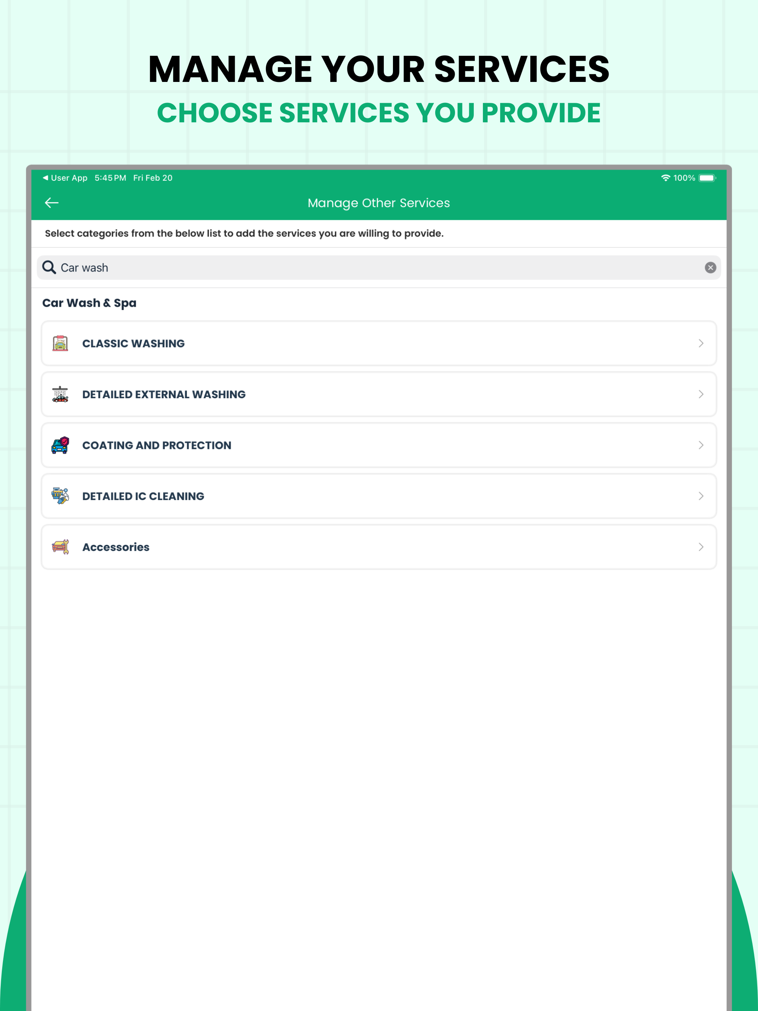The width and height of the screenshot is (758, 1011).
Task: Open the COATING AND PROTECTION category
Action: click(379, 445)
